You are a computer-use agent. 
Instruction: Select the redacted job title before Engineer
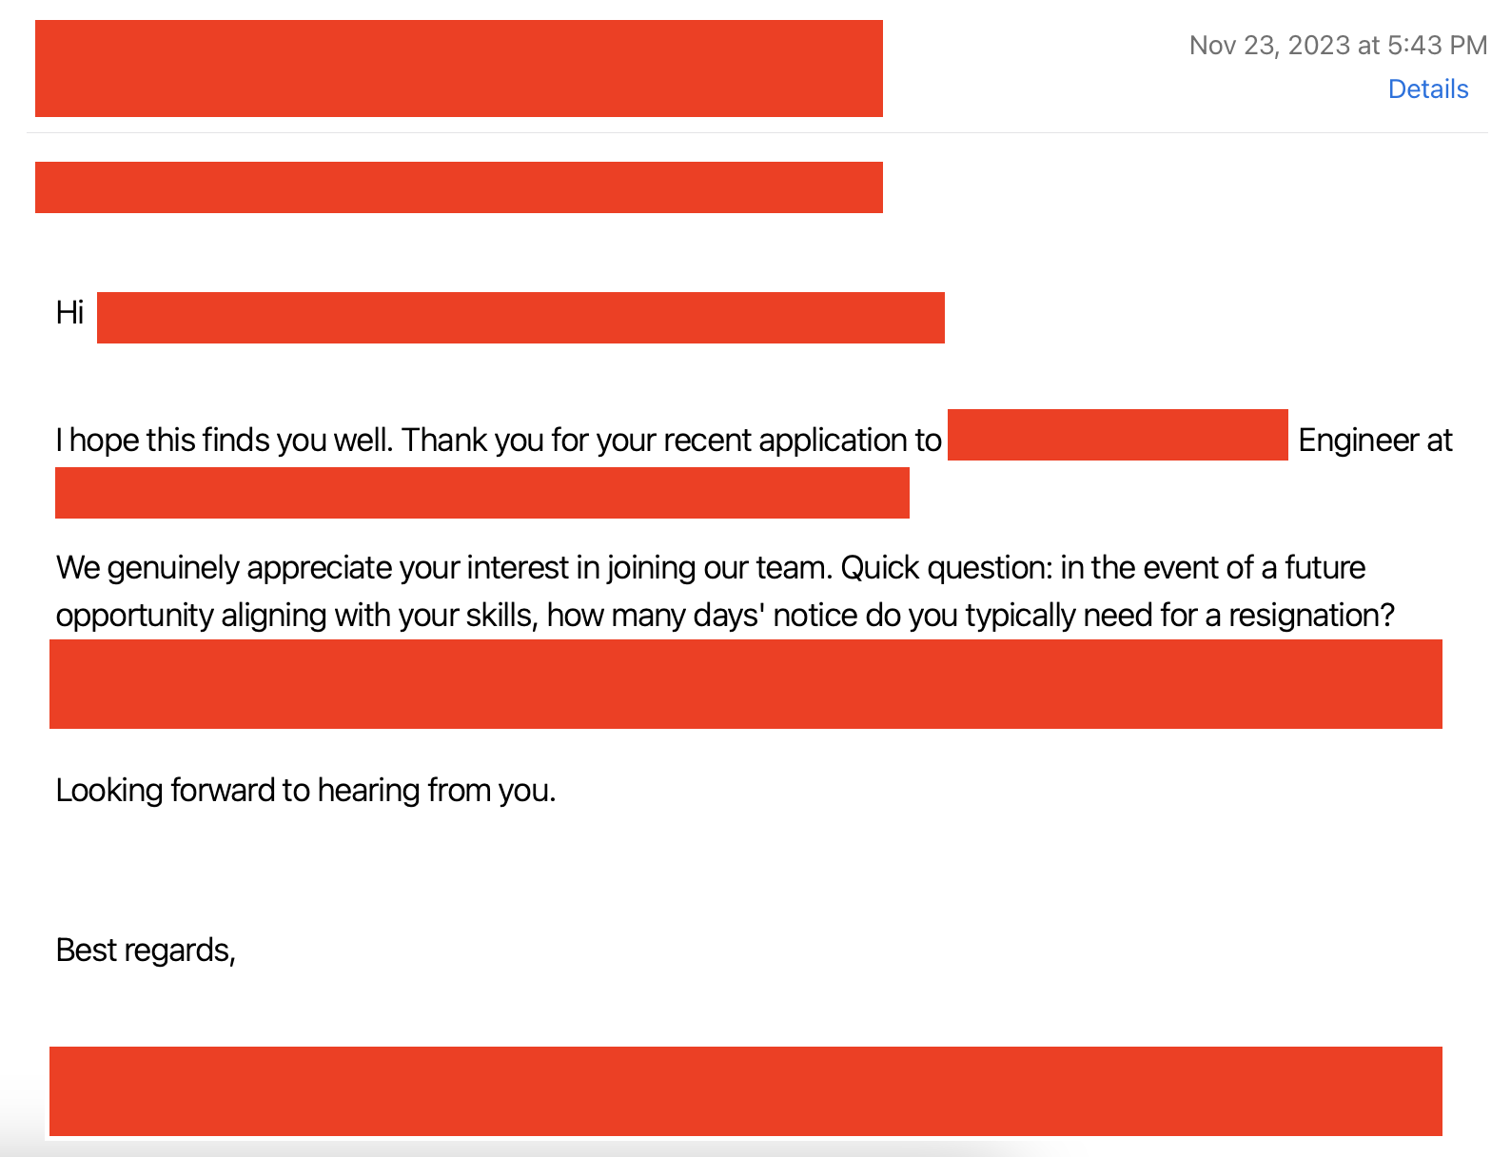1117,435
